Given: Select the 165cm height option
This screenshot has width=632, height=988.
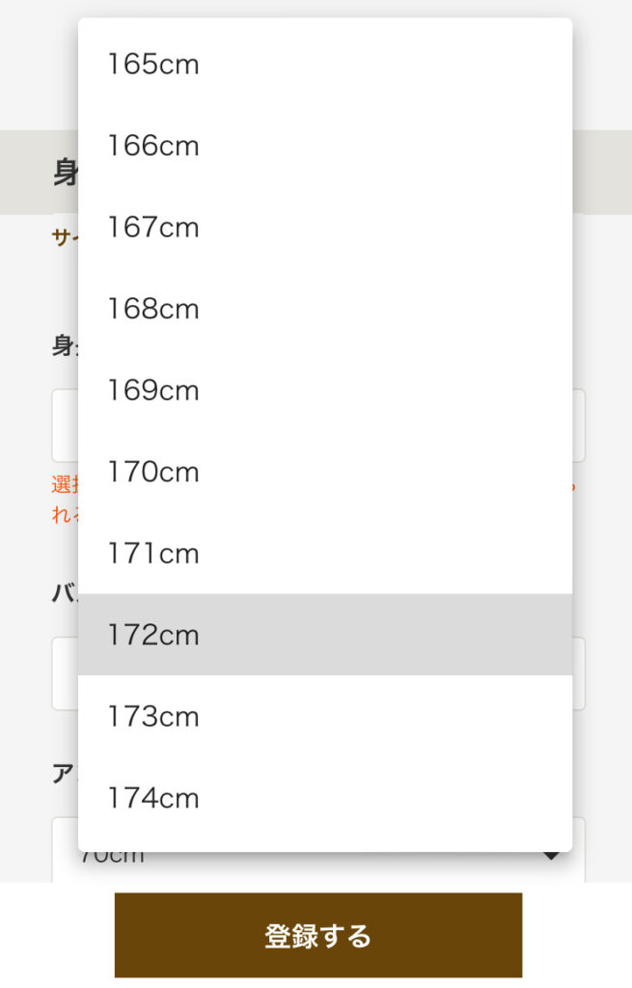Looking at the screenshot, I should (x=153, y=65).
